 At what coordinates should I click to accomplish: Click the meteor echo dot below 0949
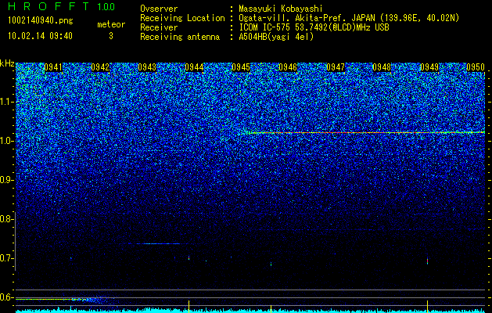click(x=427, y=261)
